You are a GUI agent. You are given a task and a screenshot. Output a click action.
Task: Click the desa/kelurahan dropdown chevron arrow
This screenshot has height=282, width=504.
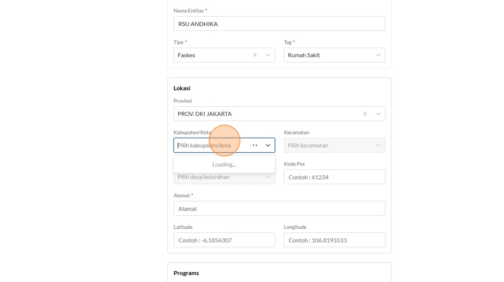[268, 177]
